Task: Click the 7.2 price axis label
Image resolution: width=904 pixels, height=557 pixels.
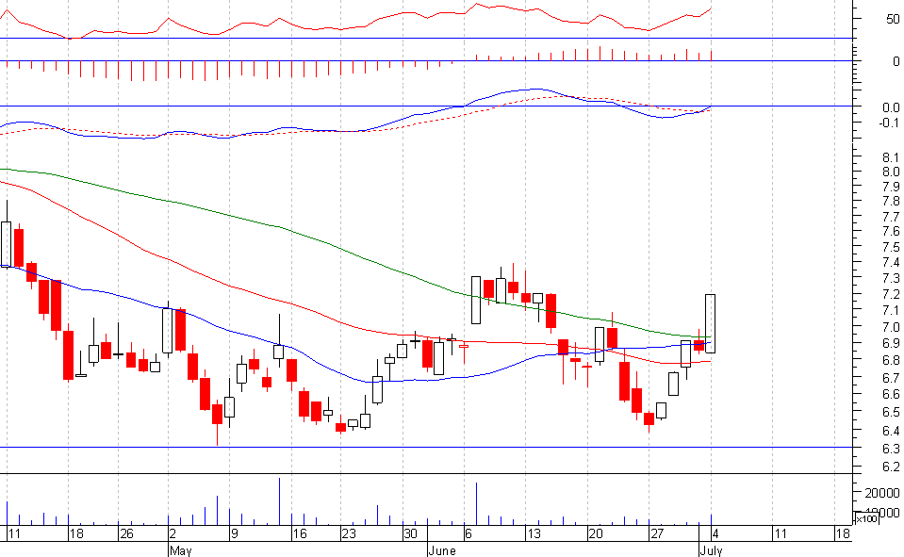Action: [x=891, y=295]
